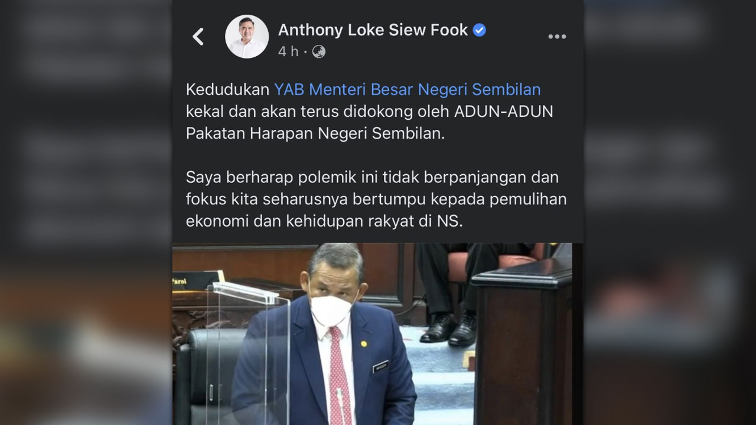Viewport: 756px width, 425px height.
Task: Click the 4 h post timestamp
Action: [288, 52]
